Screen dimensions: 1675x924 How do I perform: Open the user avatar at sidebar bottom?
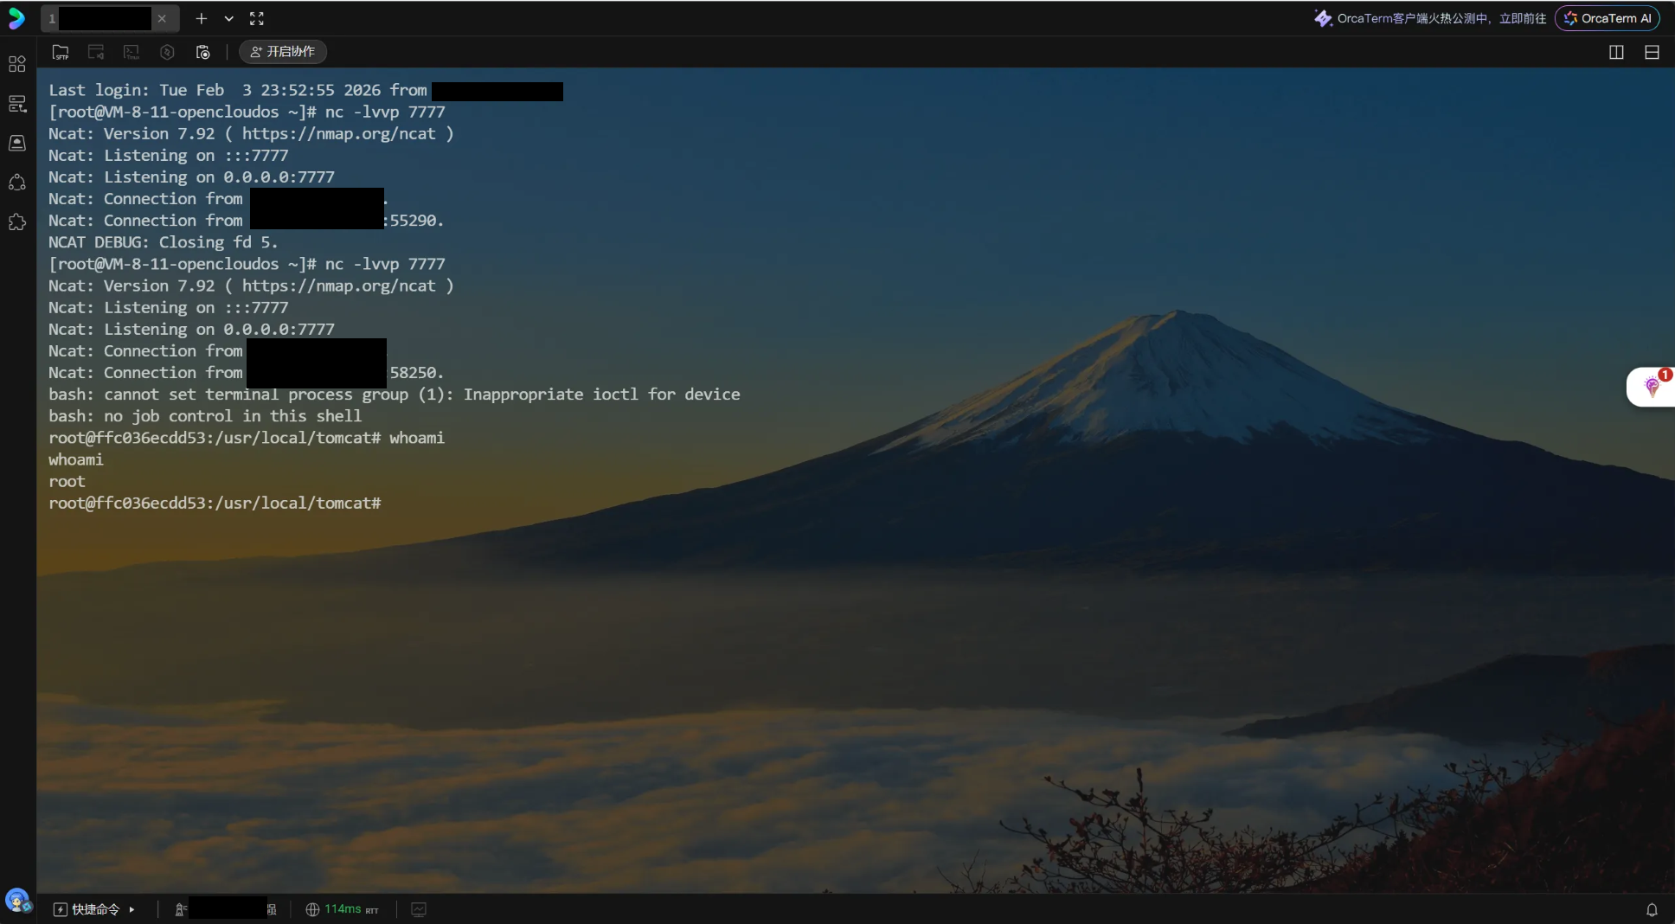17,900
